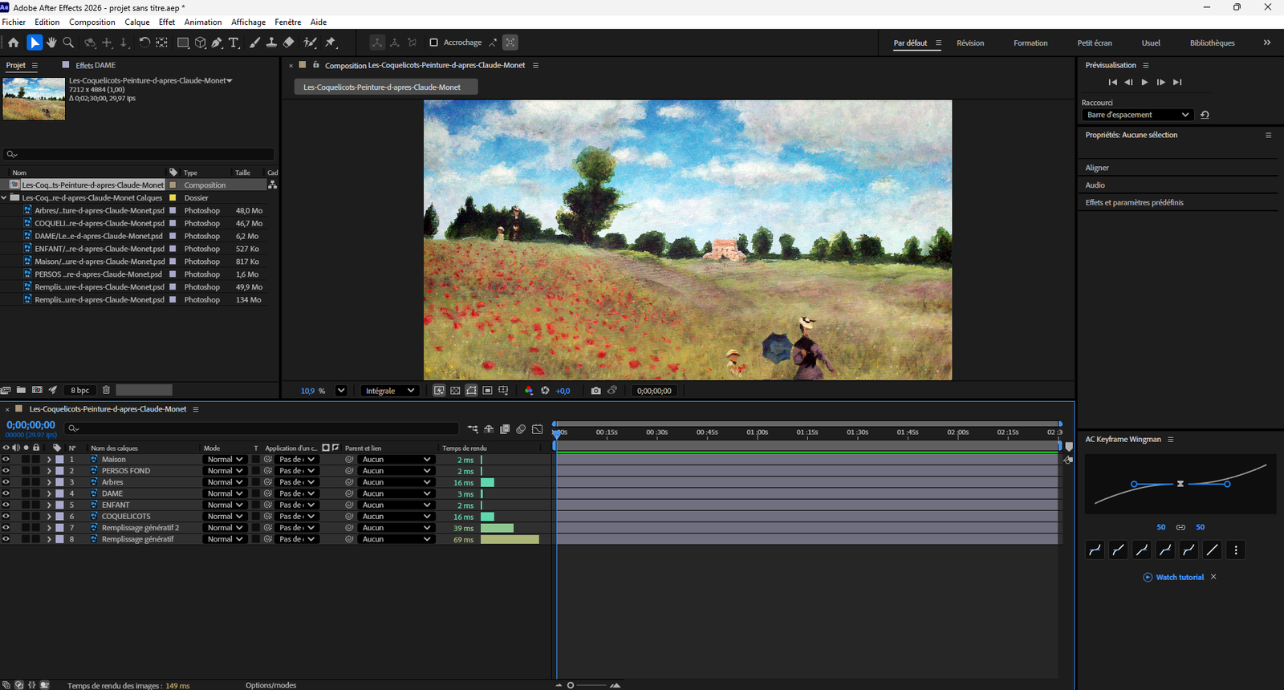The height and width of the screenshot is (690, 1284).
Task: Expand the Audio panel
Action: click(x=1095, y=185)
